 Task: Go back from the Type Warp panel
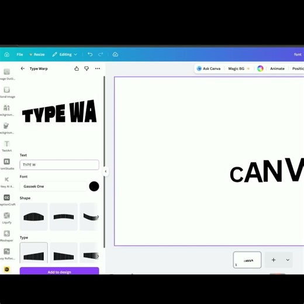(x=23, y=68)
